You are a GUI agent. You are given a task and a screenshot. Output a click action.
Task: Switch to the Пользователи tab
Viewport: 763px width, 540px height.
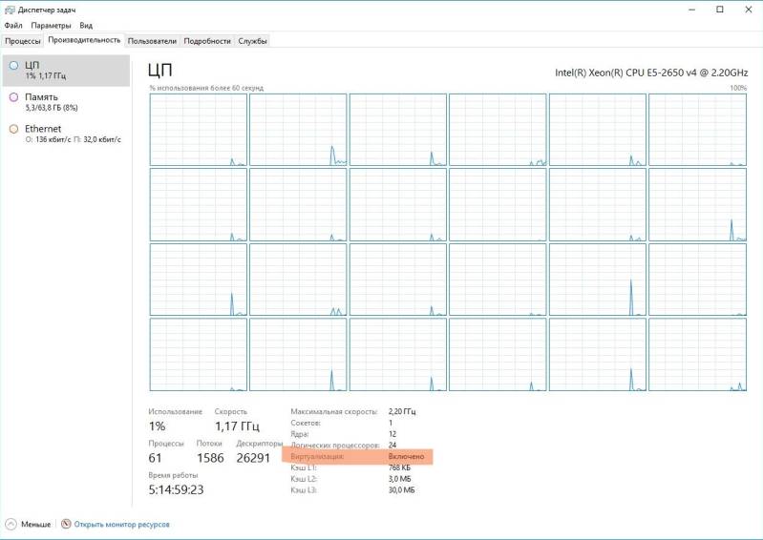[x=152, y=41]
